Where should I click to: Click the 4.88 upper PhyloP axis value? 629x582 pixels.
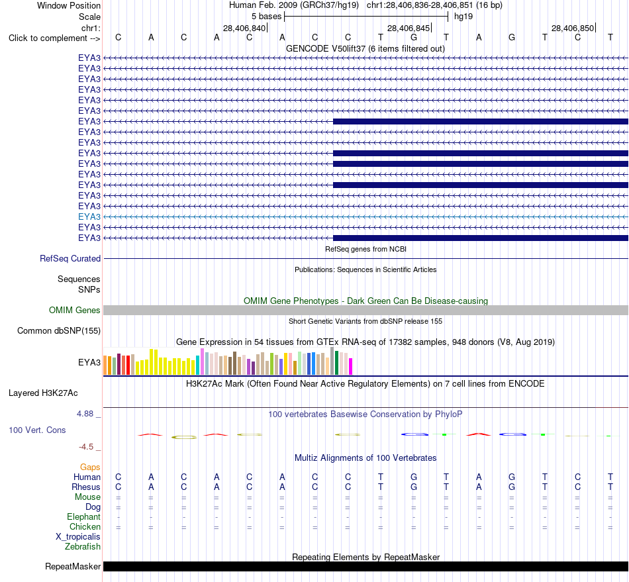tap(85, 414)
